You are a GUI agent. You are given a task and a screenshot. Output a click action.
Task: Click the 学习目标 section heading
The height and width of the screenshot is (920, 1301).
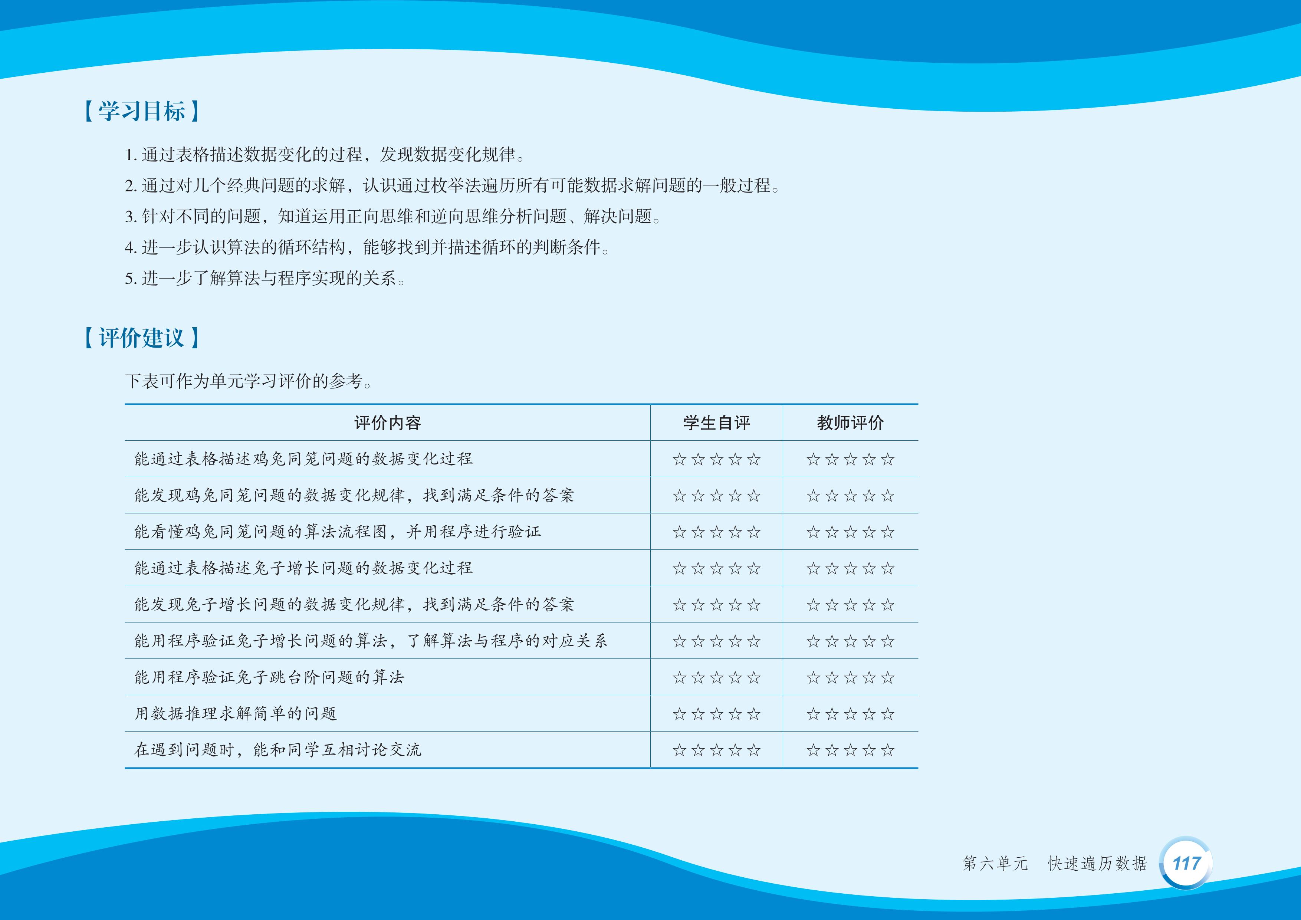click(x=142, y=111)
